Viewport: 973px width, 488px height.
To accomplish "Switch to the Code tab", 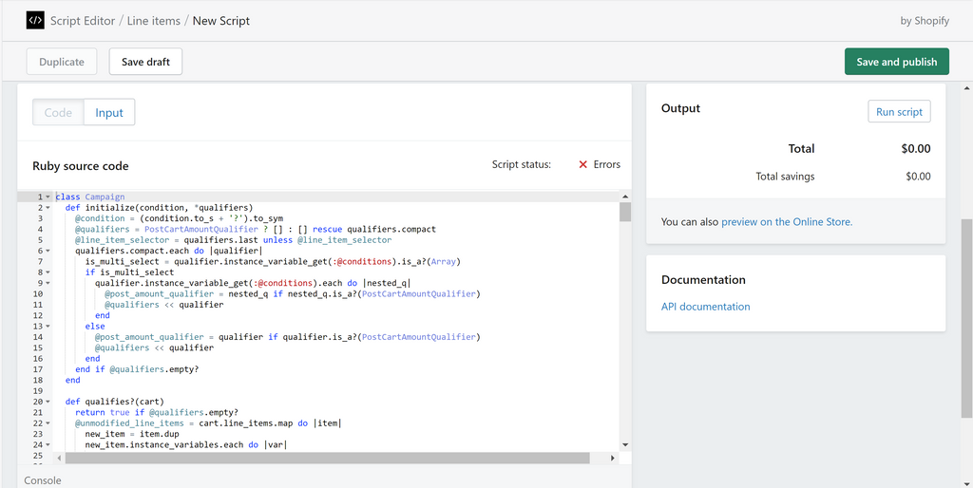I will tap(58, 112).
